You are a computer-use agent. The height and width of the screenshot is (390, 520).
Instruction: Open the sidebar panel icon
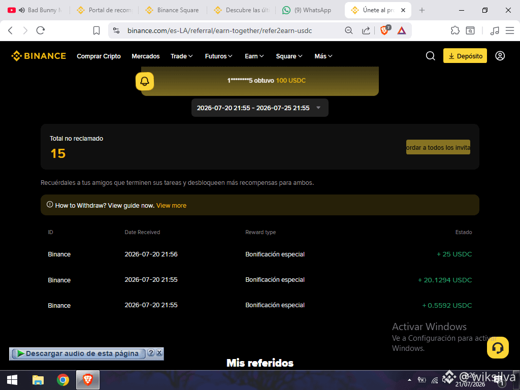pos(470,30)
